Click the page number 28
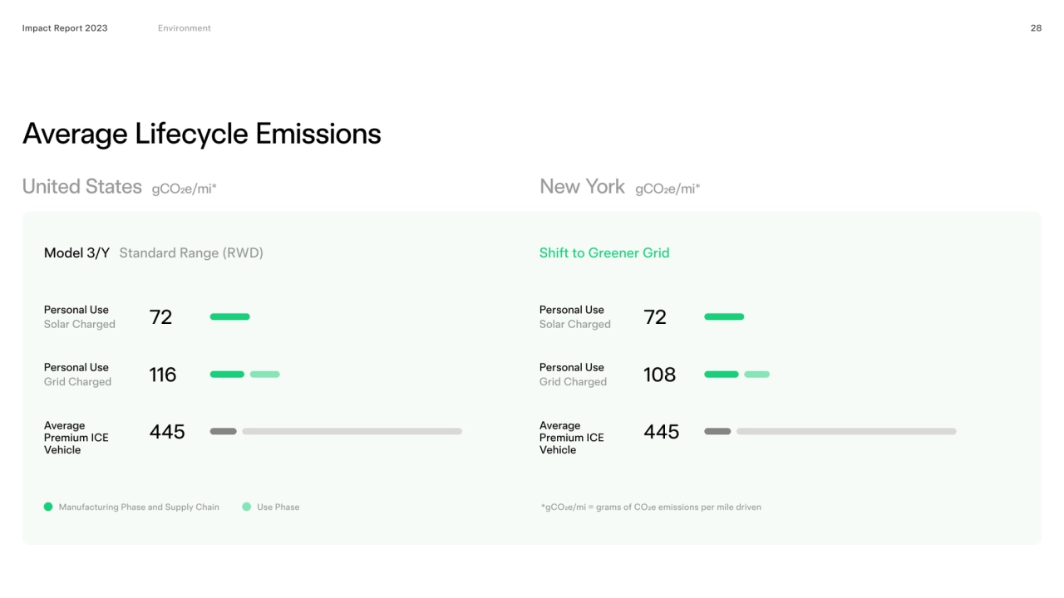This screenshot has width=1064, height=598. (1036, 28)
